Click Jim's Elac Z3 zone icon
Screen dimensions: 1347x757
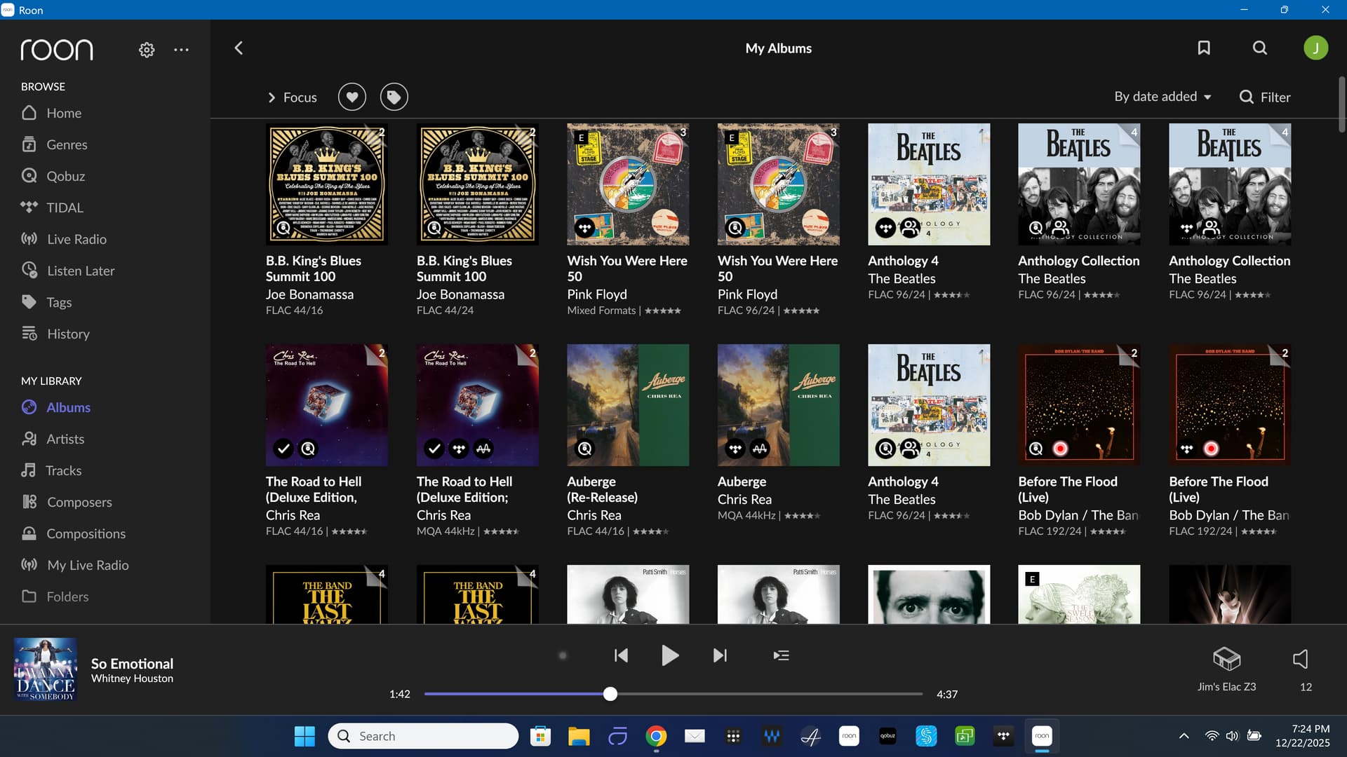pos(1226,659)
